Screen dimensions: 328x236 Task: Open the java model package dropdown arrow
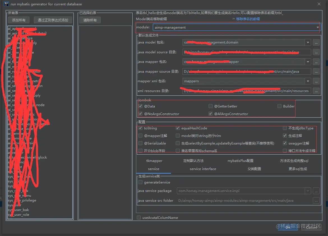coord(308,42)
